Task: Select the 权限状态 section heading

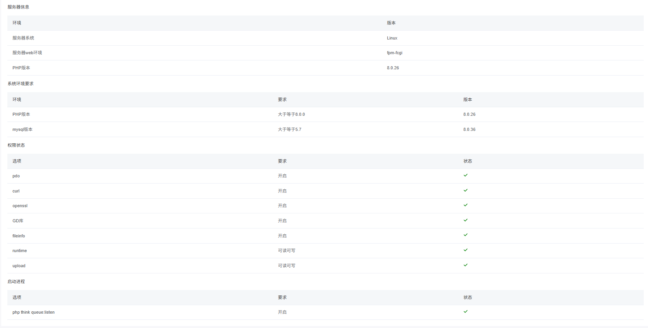Action: coord(16,145)
